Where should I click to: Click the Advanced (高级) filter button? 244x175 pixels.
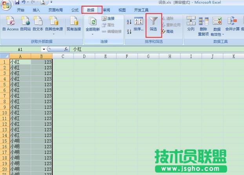tap(168, 31)
